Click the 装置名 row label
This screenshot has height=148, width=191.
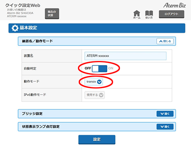pyautogui.click(x=29, y=56)
